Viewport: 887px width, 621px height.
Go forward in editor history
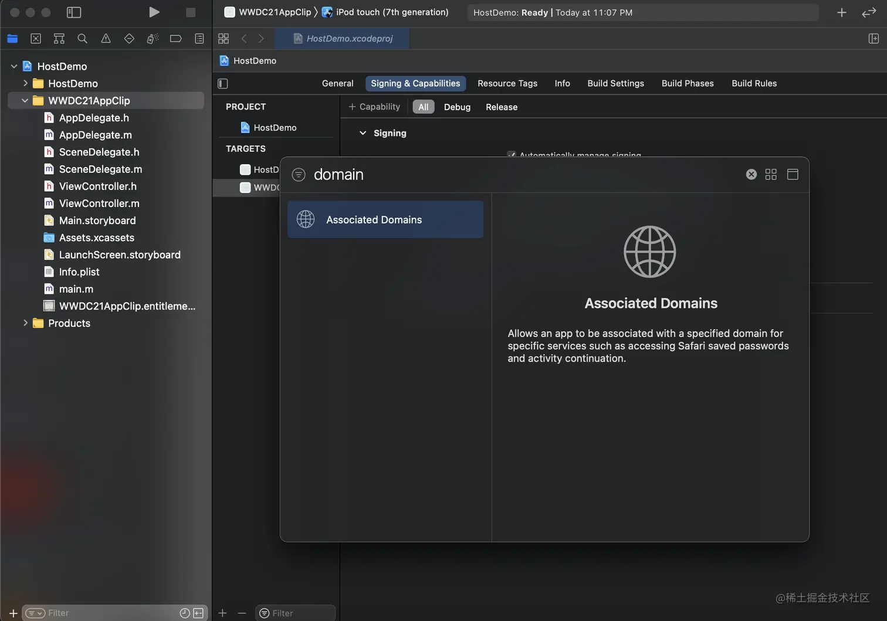(x=261, y=39)
